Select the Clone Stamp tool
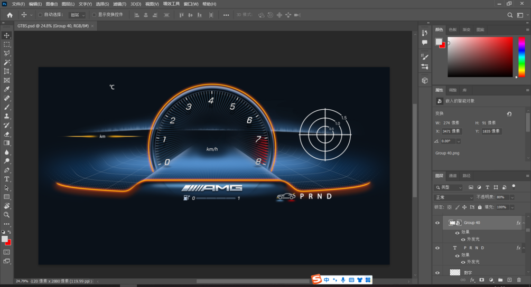This screenshot has height=287, width=531. coord(6,116)
